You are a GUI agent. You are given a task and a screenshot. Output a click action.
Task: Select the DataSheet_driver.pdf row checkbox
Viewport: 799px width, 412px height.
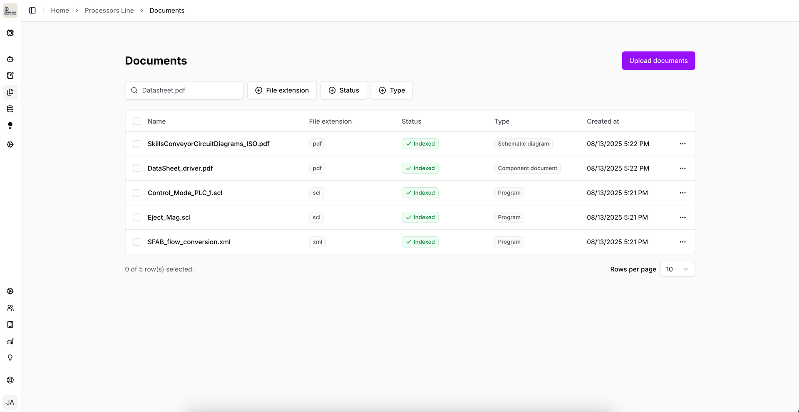click(136, 168)
